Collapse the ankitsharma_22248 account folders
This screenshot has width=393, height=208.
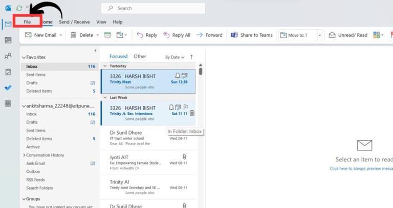24,106
